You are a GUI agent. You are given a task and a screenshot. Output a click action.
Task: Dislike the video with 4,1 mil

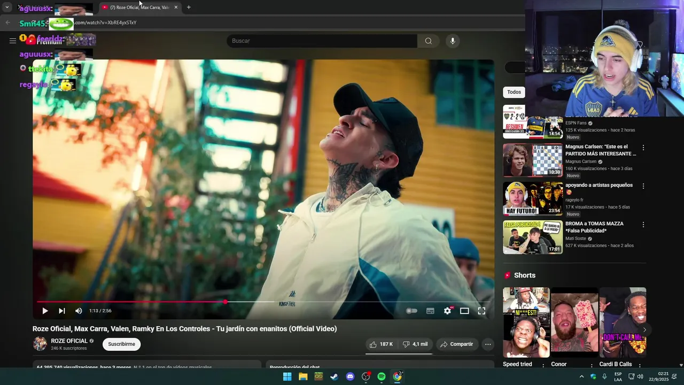point(415,344)
